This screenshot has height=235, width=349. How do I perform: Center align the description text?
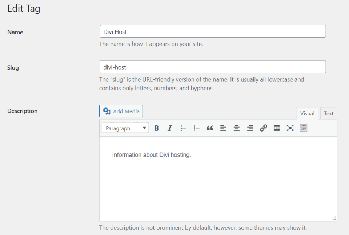pyautogui.click(x=237, y=128)
